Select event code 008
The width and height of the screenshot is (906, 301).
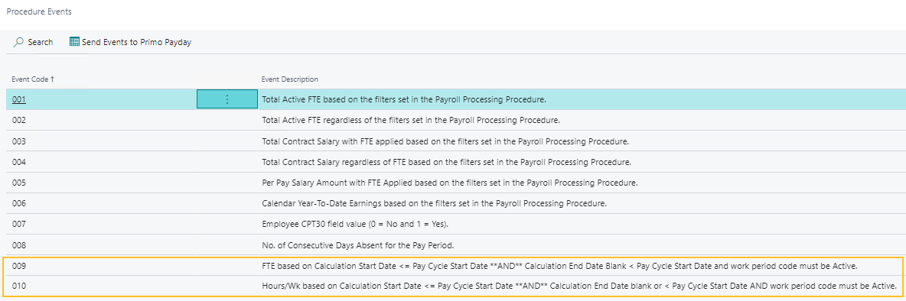click(x=19, y=245)
